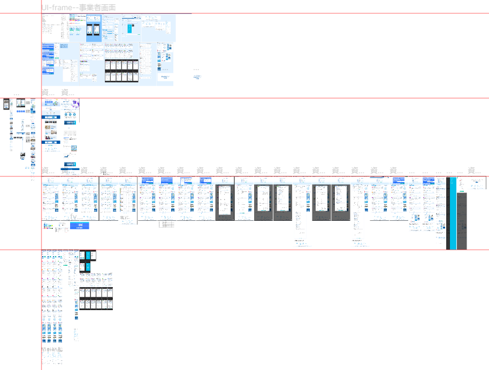Viewport: 489px width, 370px height.
Task: Click the wide blue button below the third row
Action: point(79,226)
